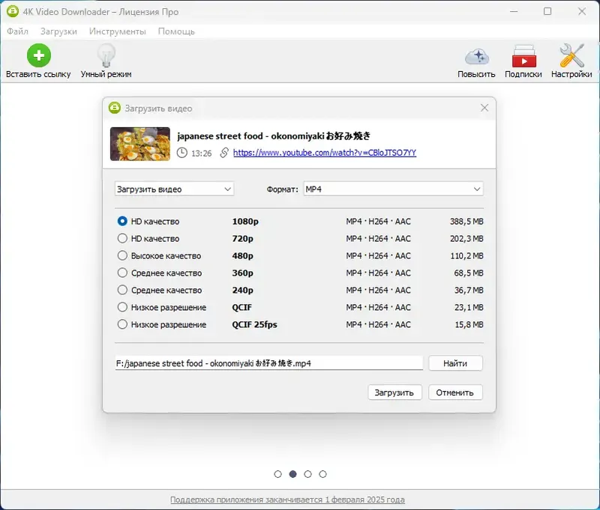Screen dimensions: 600x510
Task: Open the Инструменты menu
Action: [118, 31]
